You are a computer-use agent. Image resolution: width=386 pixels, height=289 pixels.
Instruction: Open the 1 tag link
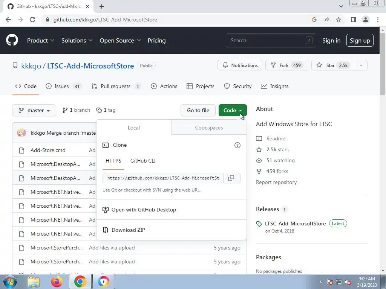point(106,110)
